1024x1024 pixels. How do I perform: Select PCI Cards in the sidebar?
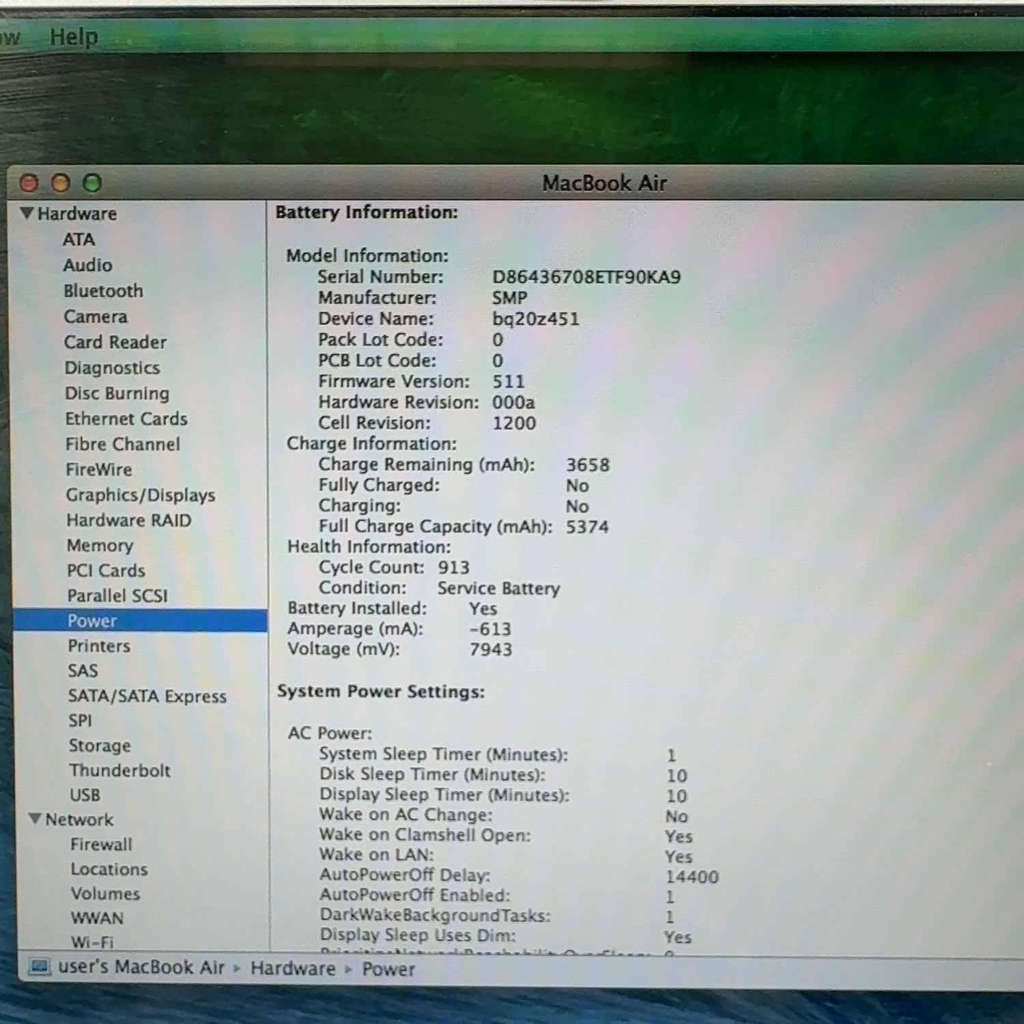click(x=106, y=571)
